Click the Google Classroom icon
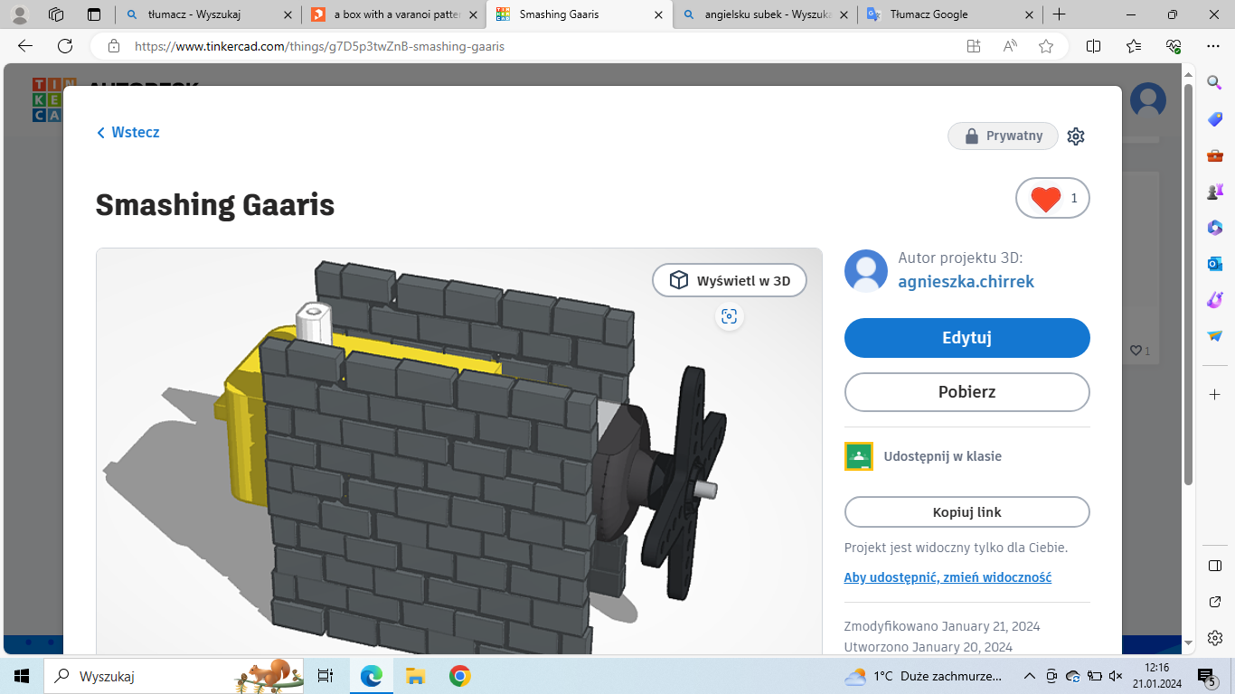 [858, 456]
